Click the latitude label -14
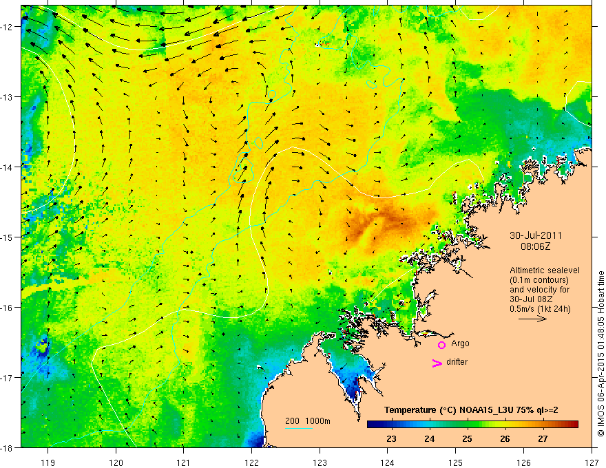This screenshot has width=606, height=468. pos(8,167)
